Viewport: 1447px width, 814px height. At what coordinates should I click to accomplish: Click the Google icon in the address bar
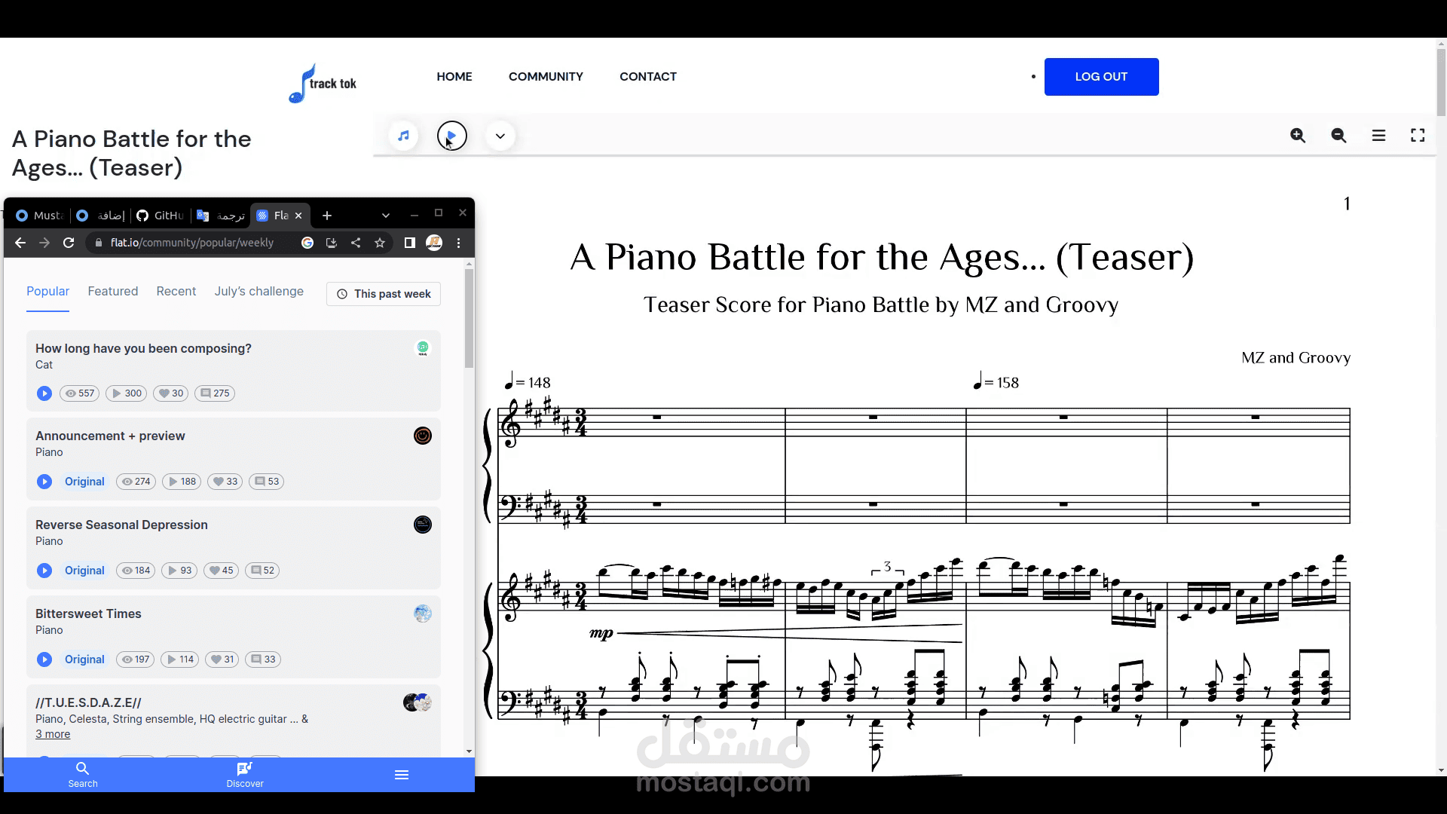coord(307,243)
